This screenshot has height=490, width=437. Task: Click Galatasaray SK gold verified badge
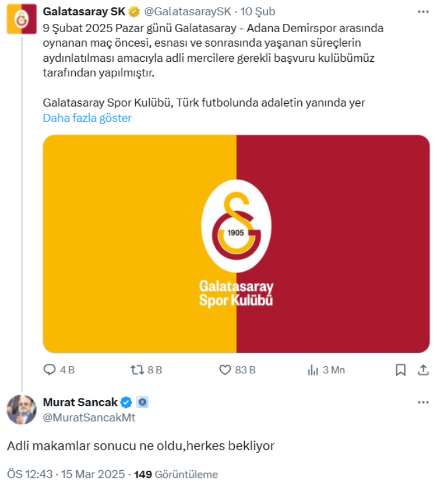[x=134, y=12]
